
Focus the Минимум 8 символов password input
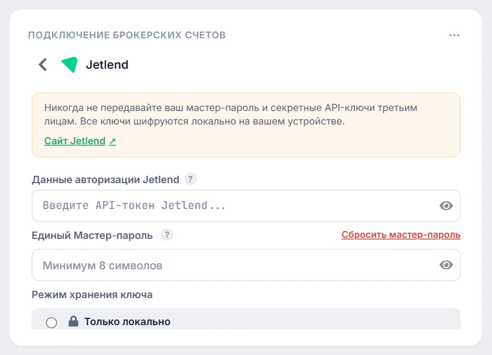point(246,265)
